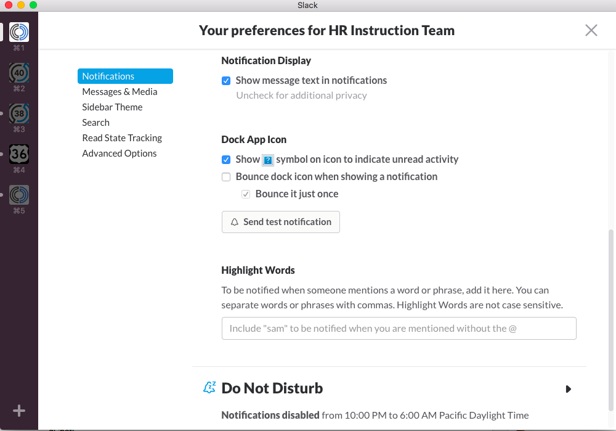Open Messages & Media preferences
This screenshot has width=616, height=431.
point(120,92)
